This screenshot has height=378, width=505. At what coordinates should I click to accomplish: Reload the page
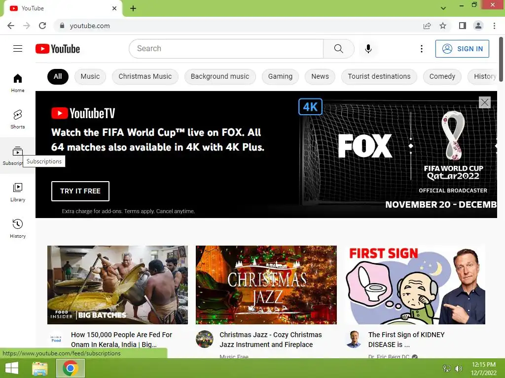click(42, 26)
